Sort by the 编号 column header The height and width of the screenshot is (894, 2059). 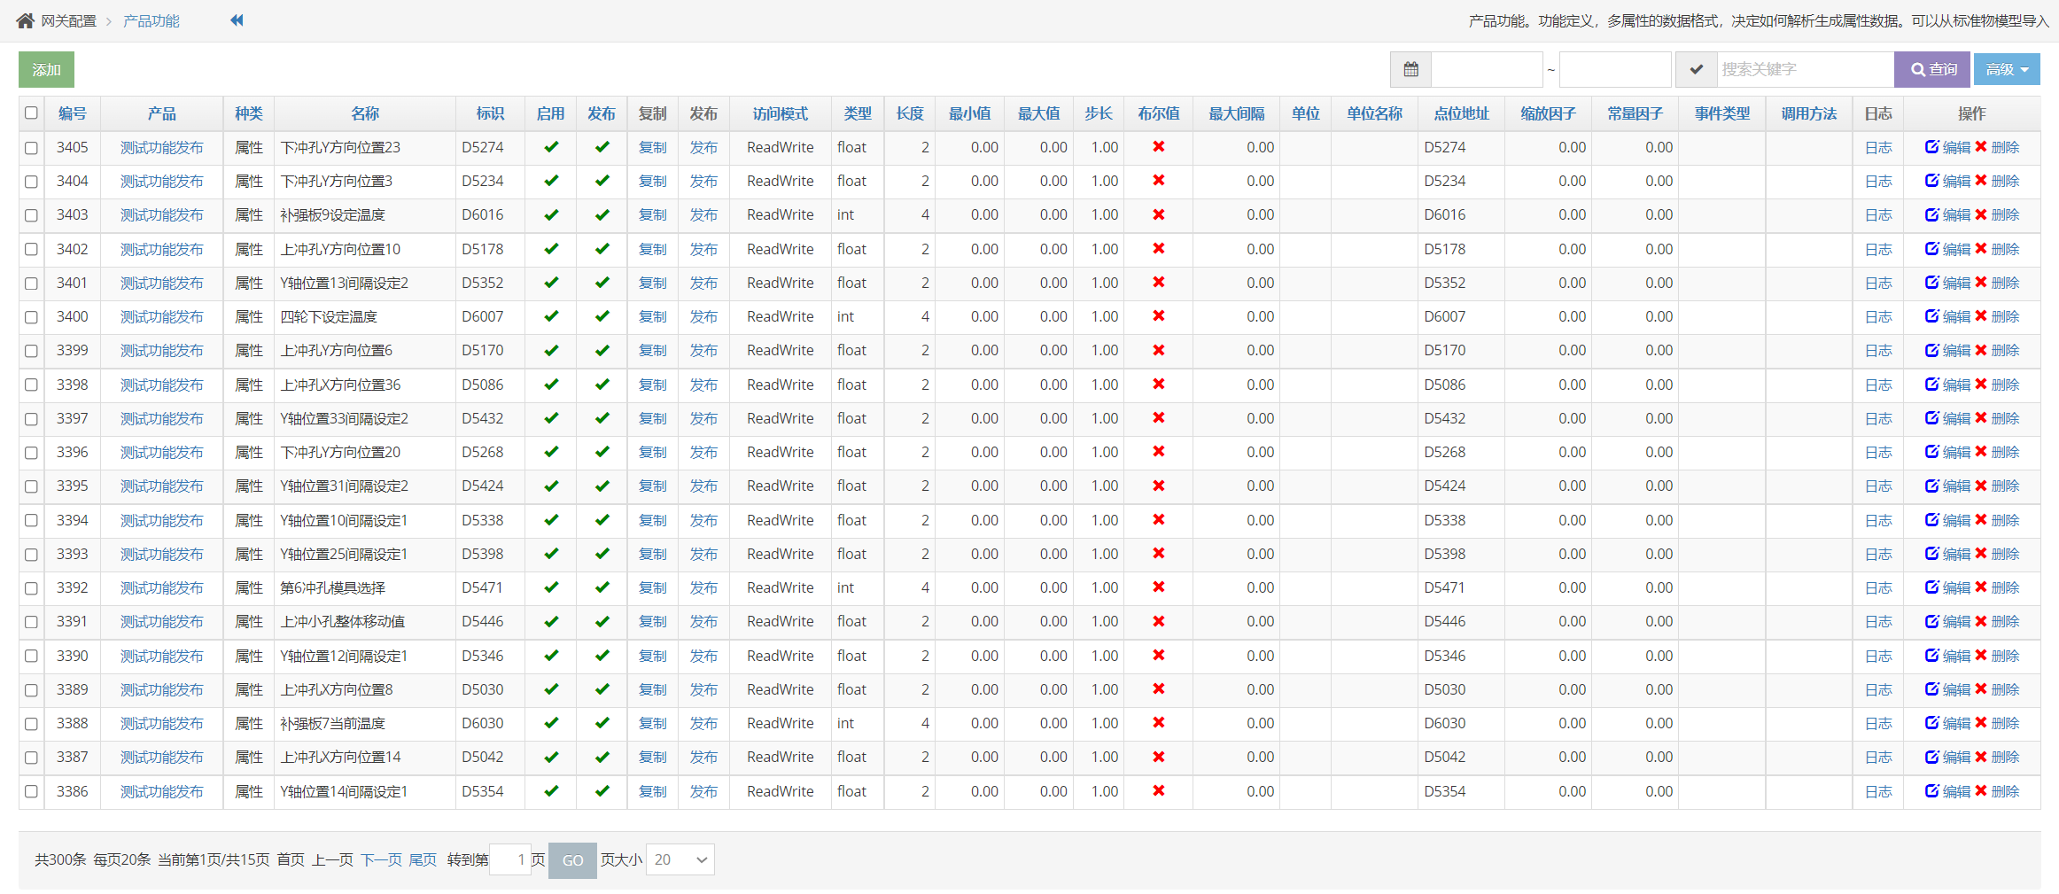[x=73, y=113]
